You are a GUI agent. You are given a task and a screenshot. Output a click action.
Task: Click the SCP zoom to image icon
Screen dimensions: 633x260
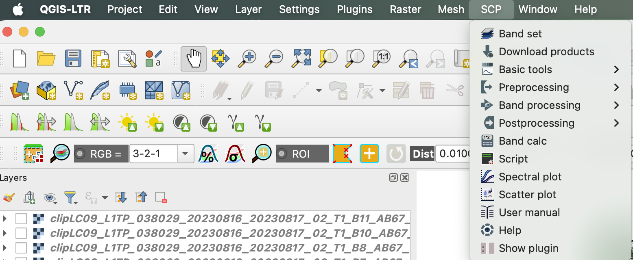[60, 154]
